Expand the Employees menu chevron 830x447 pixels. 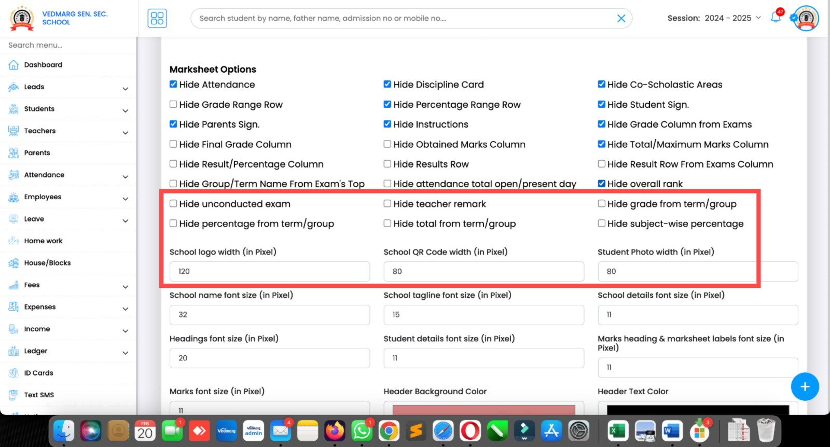[x=125, y=199]
